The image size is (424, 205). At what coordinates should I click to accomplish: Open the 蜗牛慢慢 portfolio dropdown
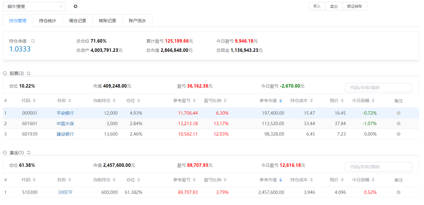[34, 6]
